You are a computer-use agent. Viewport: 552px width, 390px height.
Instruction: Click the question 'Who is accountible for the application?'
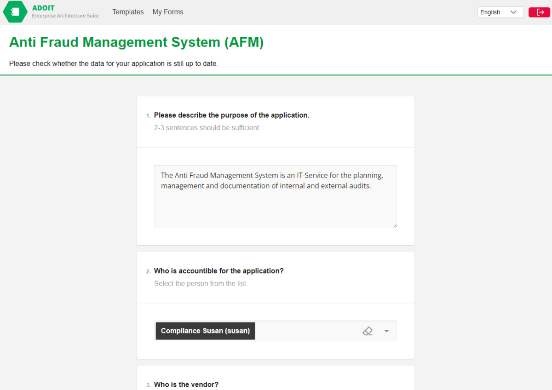218,271
